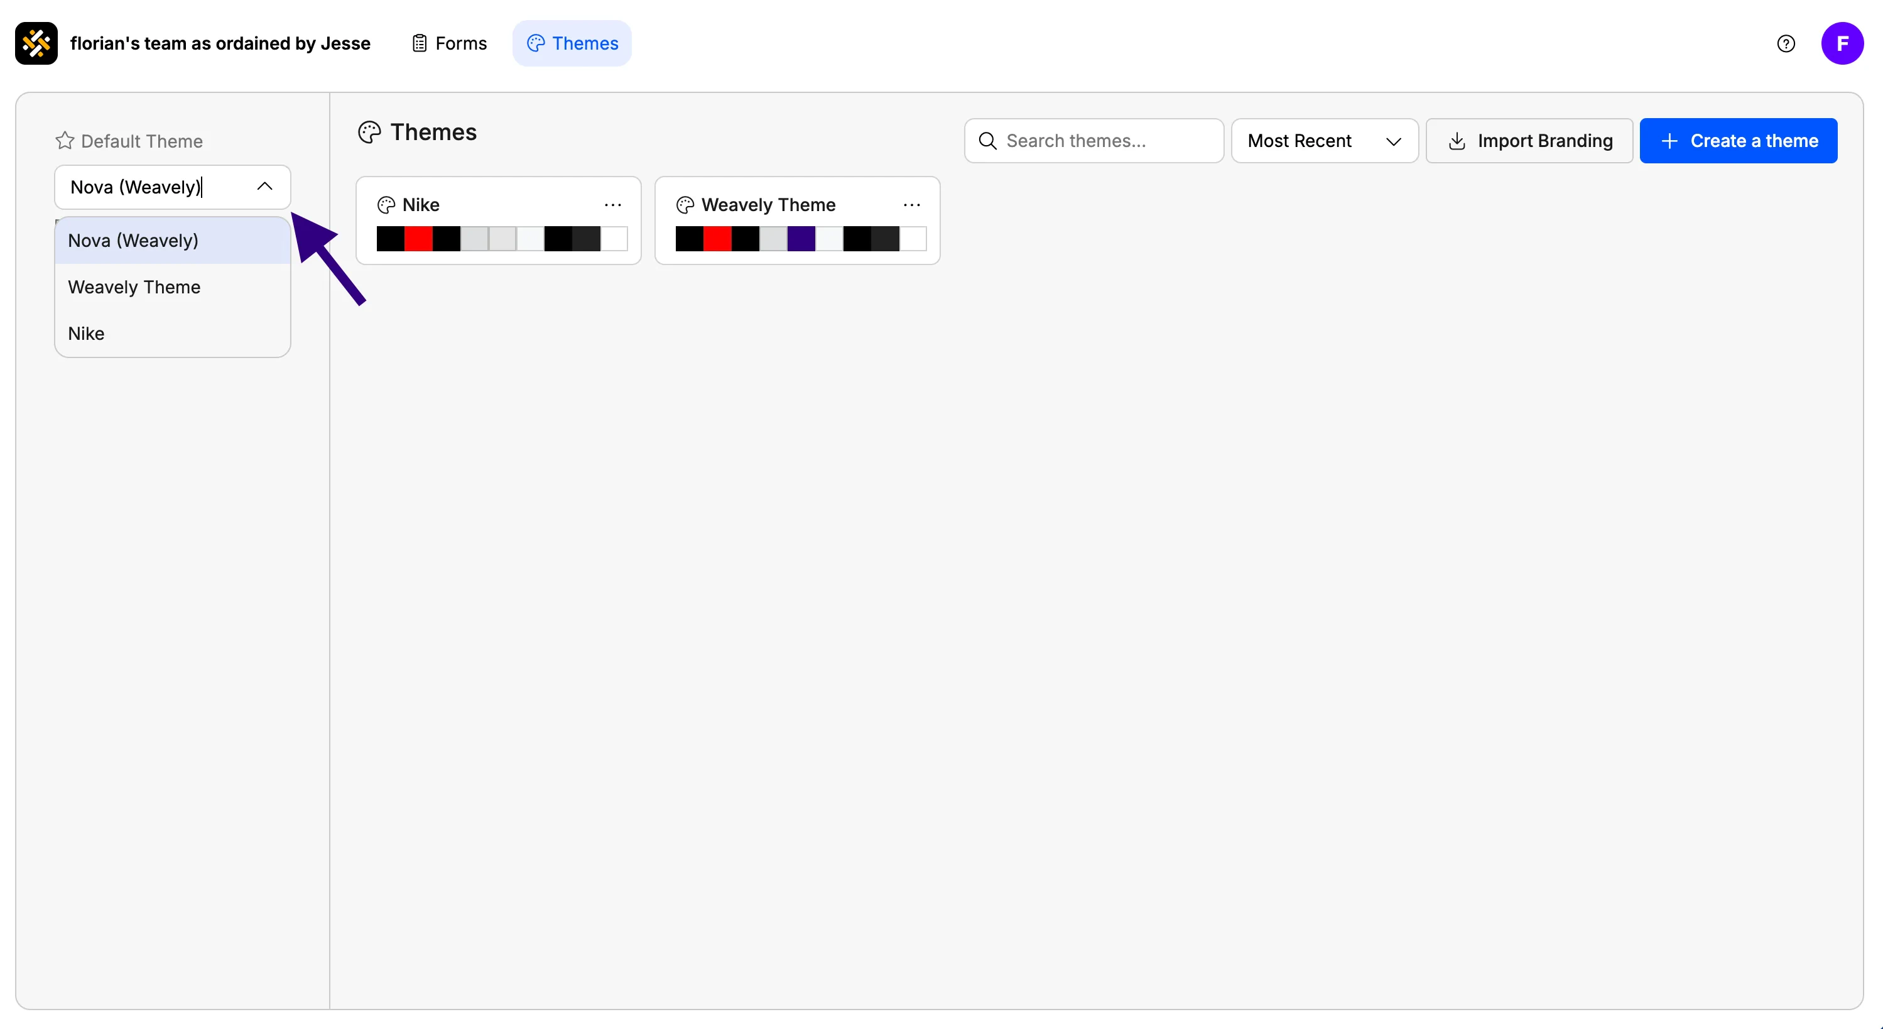Click the Weavely Theme card palette icon

(x=685, y=205)
